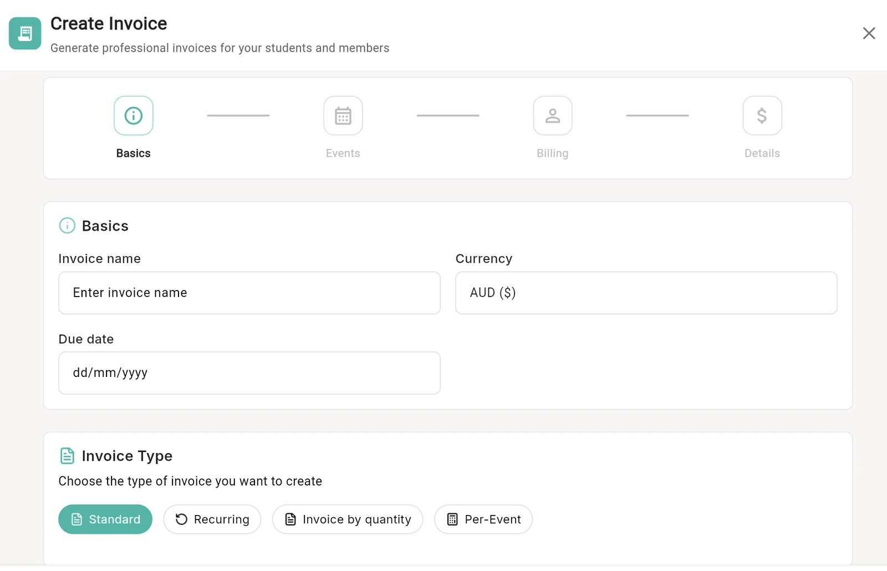Image resolution: width=887 pixels, height=571 pixels.
Task: Click the Details step label
Action: coord(762,154)
